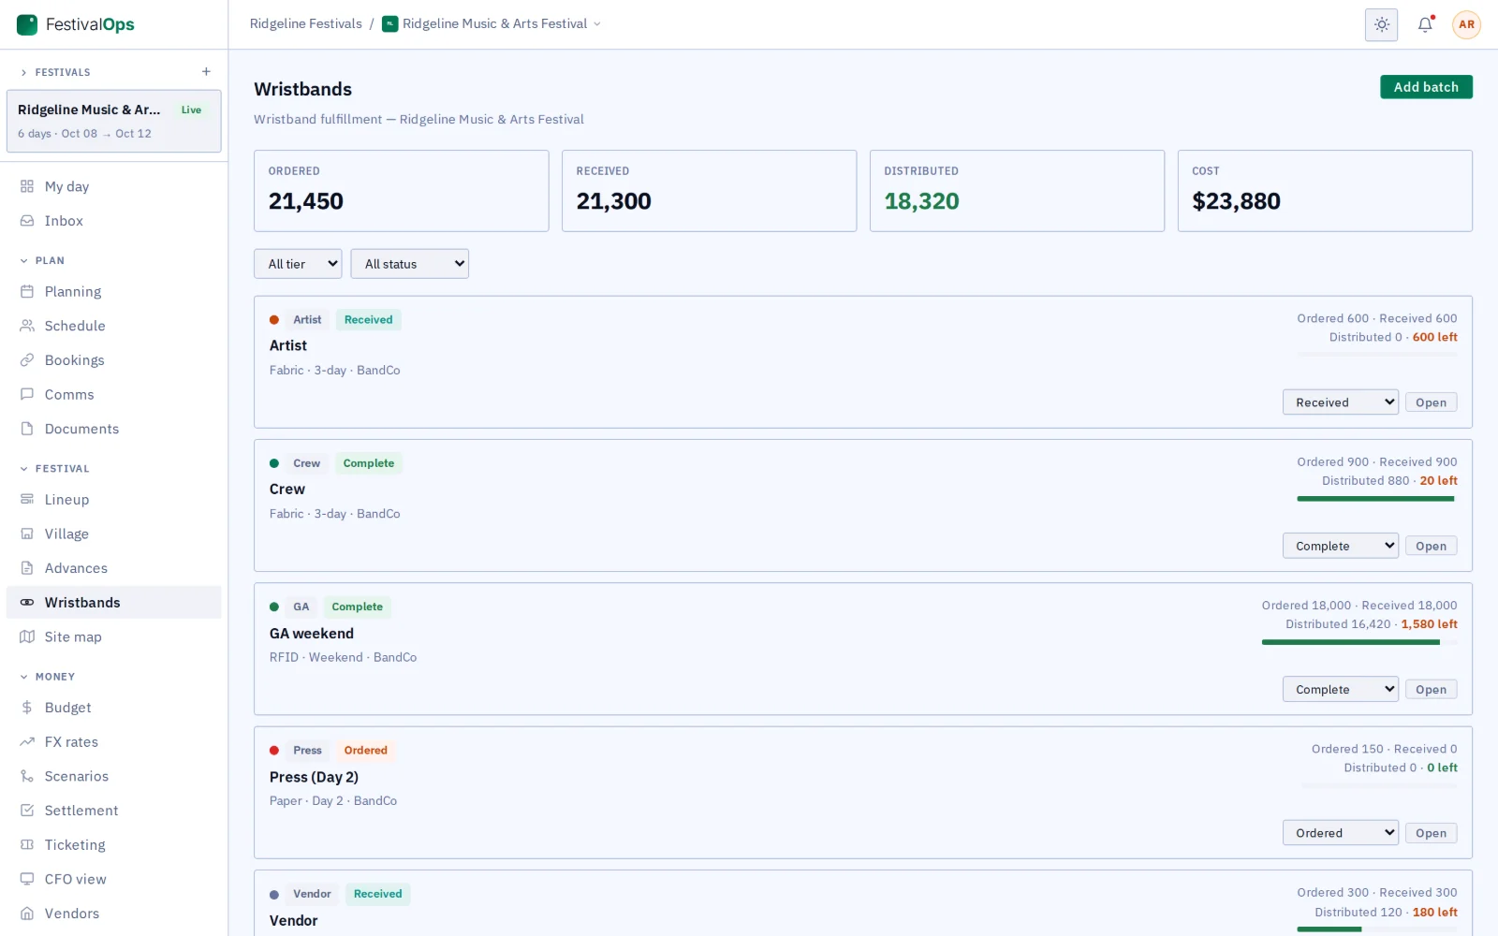This screenshot has height=936, width=1498.
Task: Add a festival with the plus icon
Action: [206, 72]
